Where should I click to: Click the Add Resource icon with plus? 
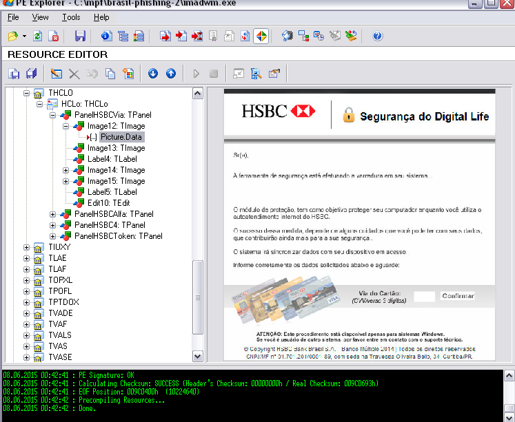(128, 74)
